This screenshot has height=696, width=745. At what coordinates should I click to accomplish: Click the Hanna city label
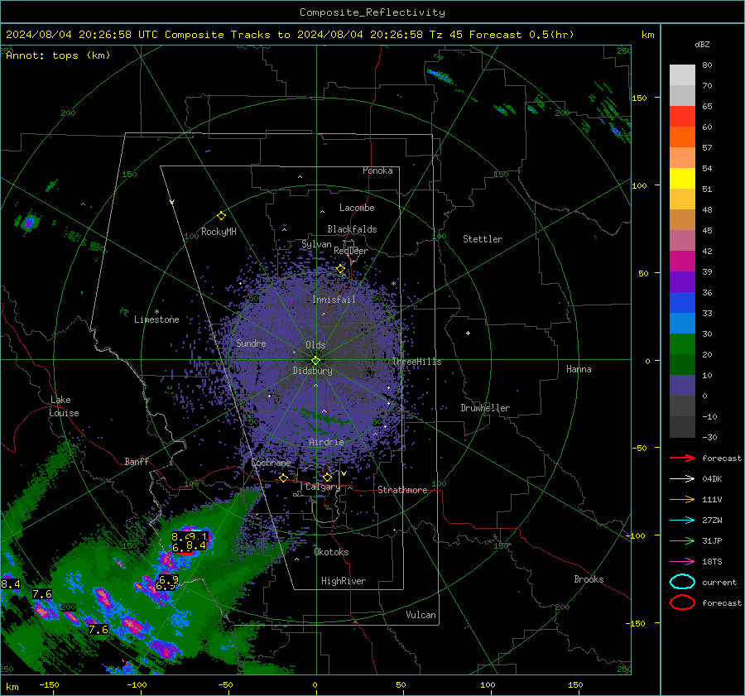(579, 369)
